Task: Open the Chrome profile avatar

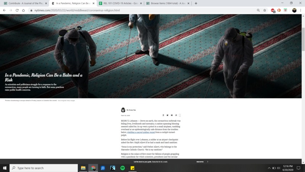Action: [294, 10]
